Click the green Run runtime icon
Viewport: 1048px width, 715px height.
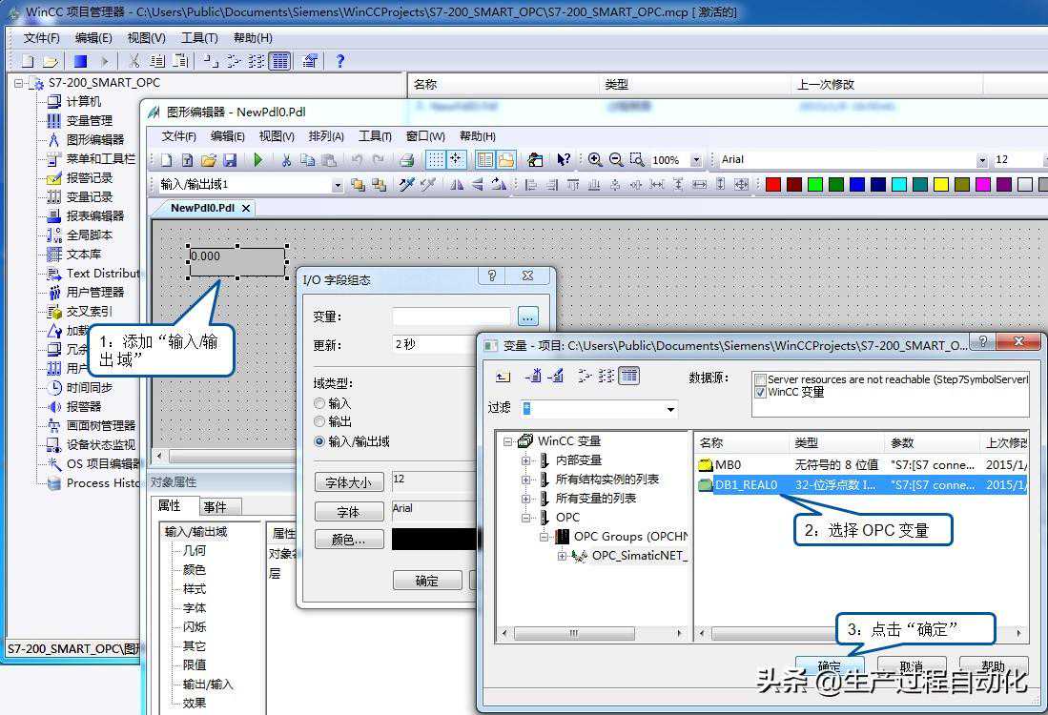(257, 160)
